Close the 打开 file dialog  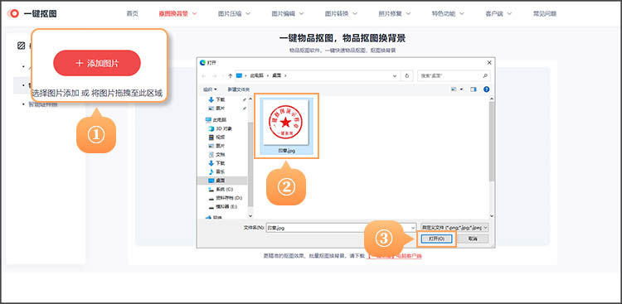[489, 63]
